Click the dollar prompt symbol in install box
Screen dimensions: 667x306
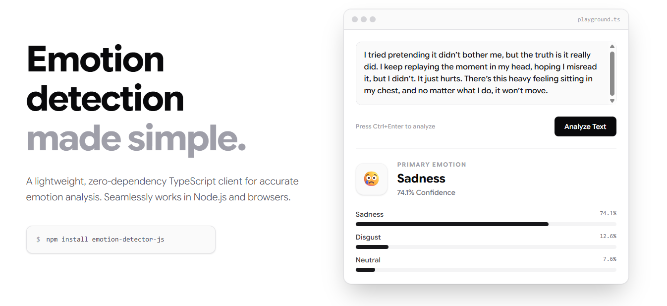[38, 240]
